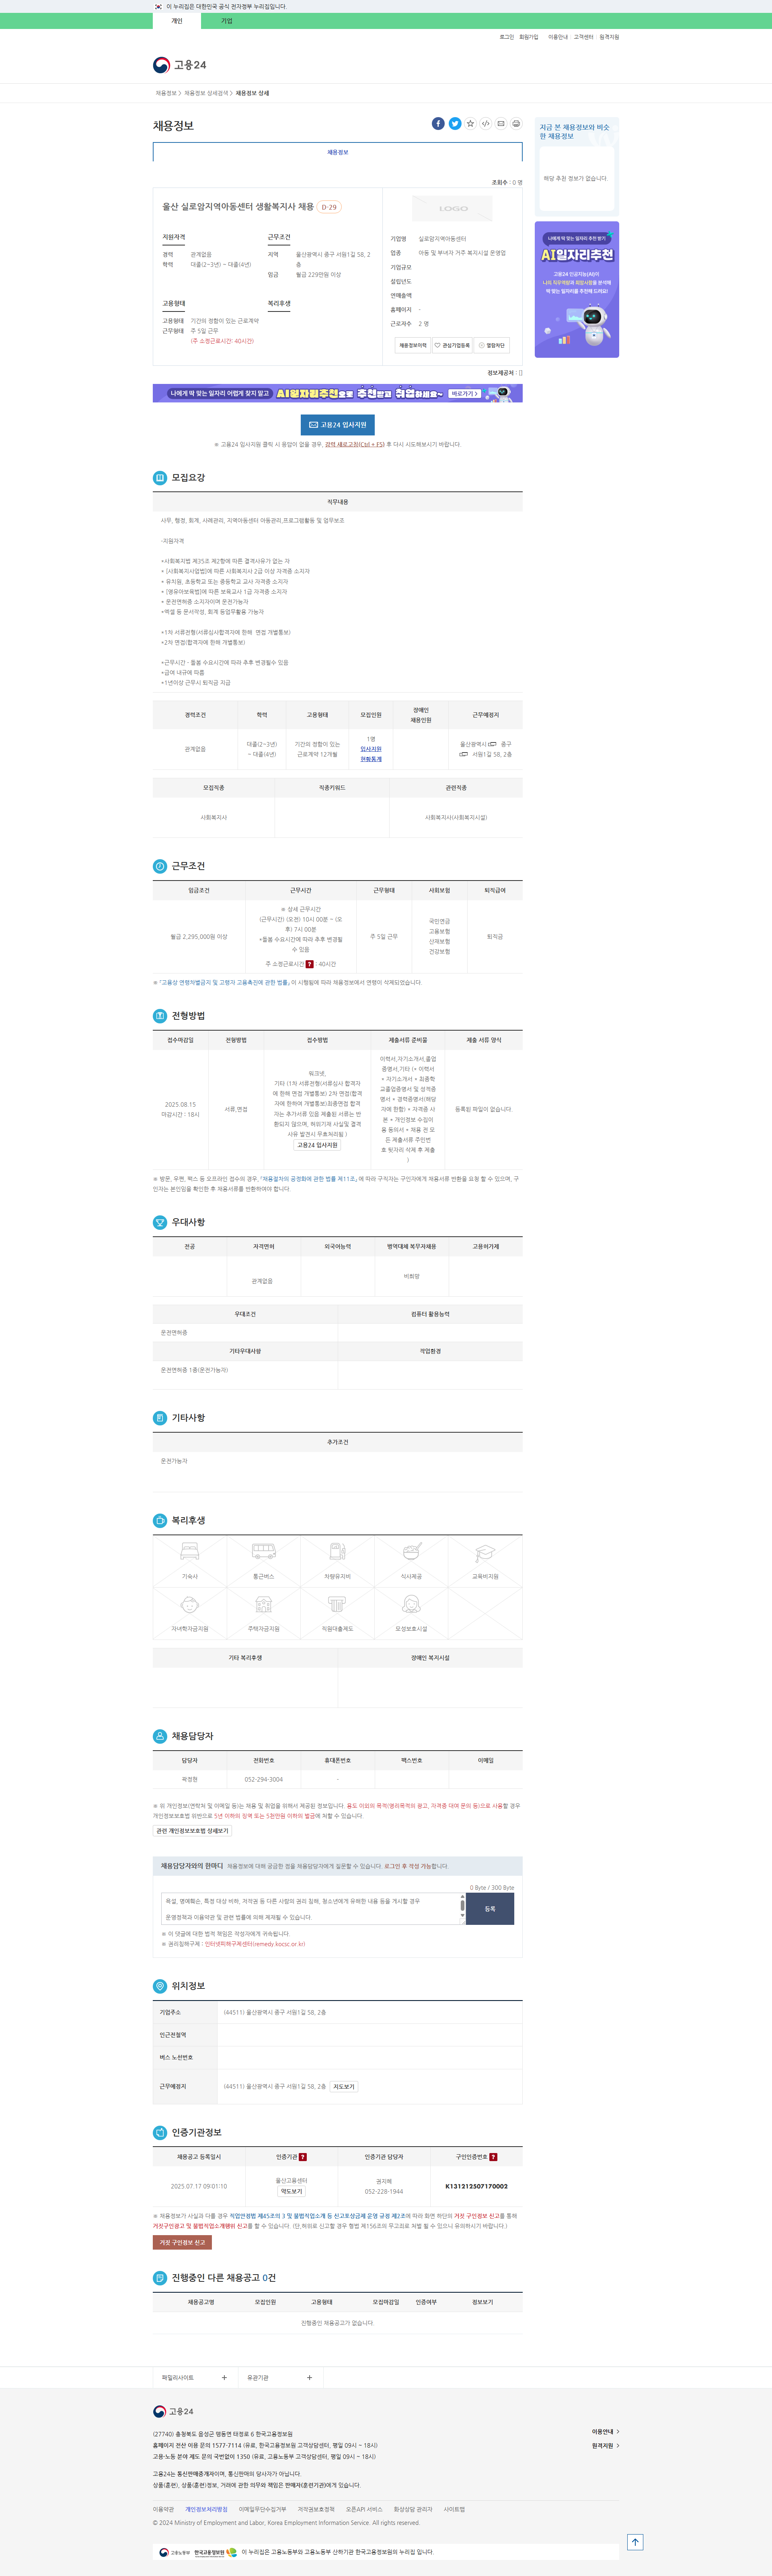Open help icon next to 인증기관
Image resolution: width=772 pixels, height=2576 pixels.
[303, 2157]
